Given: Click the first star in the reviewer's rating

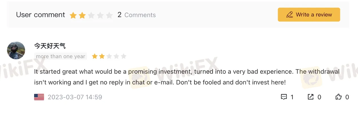Looking at the screenshot, I should [x=95, y=56].
